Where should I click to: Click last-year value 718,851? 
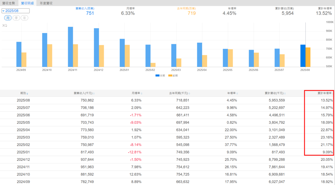click(183, 100)
